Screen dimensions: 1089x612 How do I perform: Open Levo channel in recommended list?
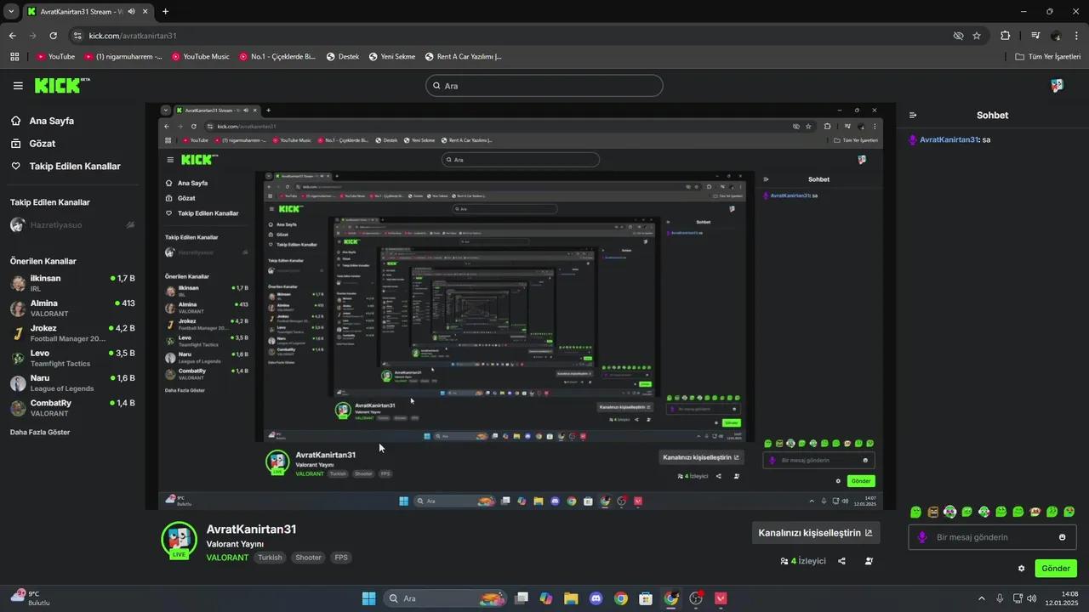tap(72, 358)
